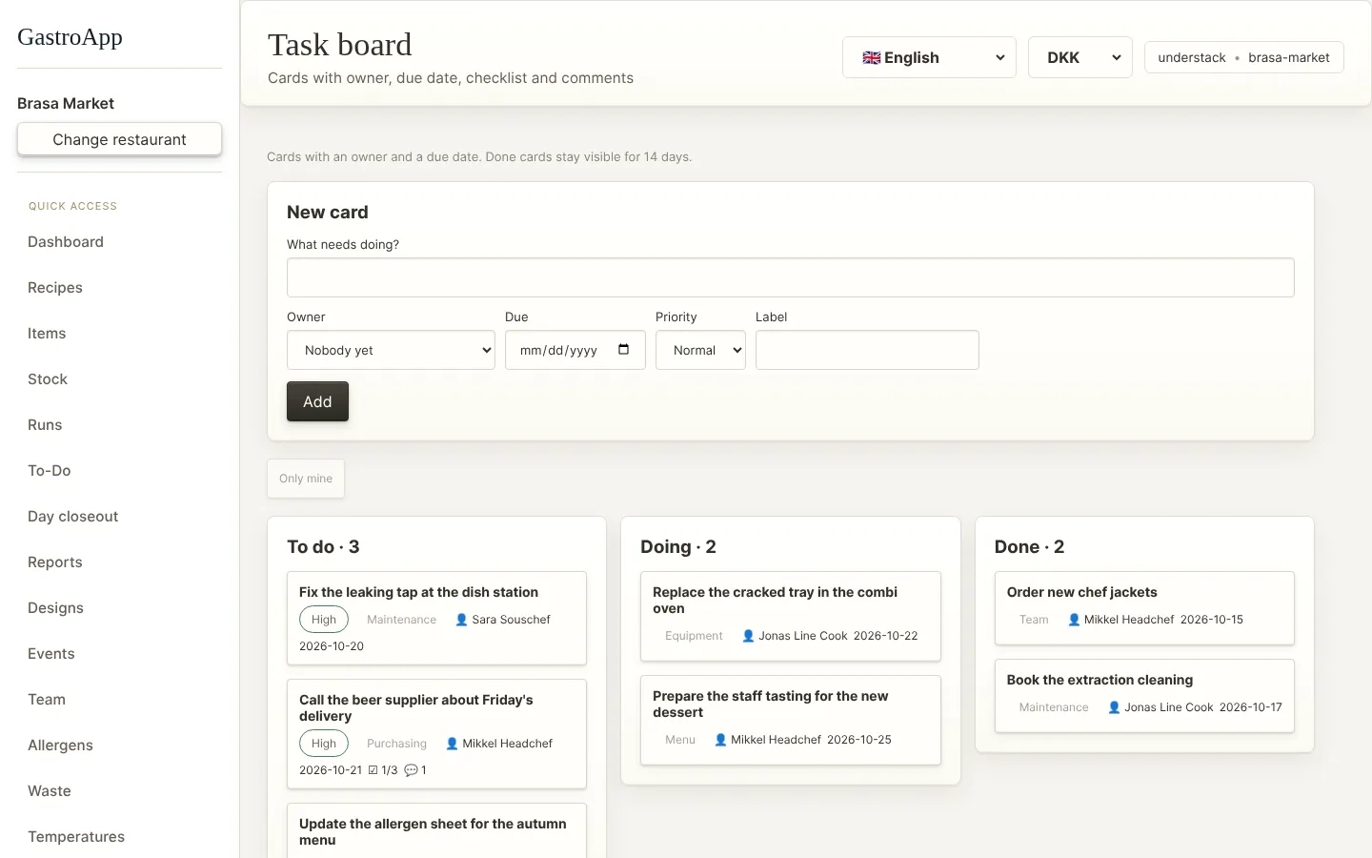Open the Team page
Screen dimensions: 1372x858
(47, 700)
